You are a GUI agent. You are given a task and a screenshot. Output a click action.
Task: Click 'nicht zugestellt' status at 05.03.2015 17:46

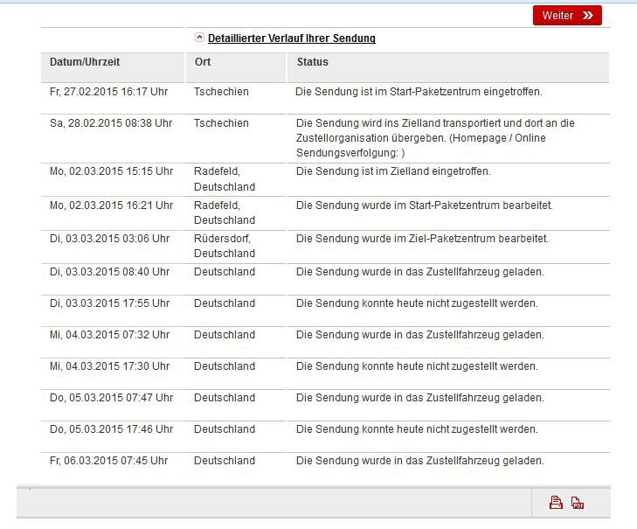pos(417,429)
